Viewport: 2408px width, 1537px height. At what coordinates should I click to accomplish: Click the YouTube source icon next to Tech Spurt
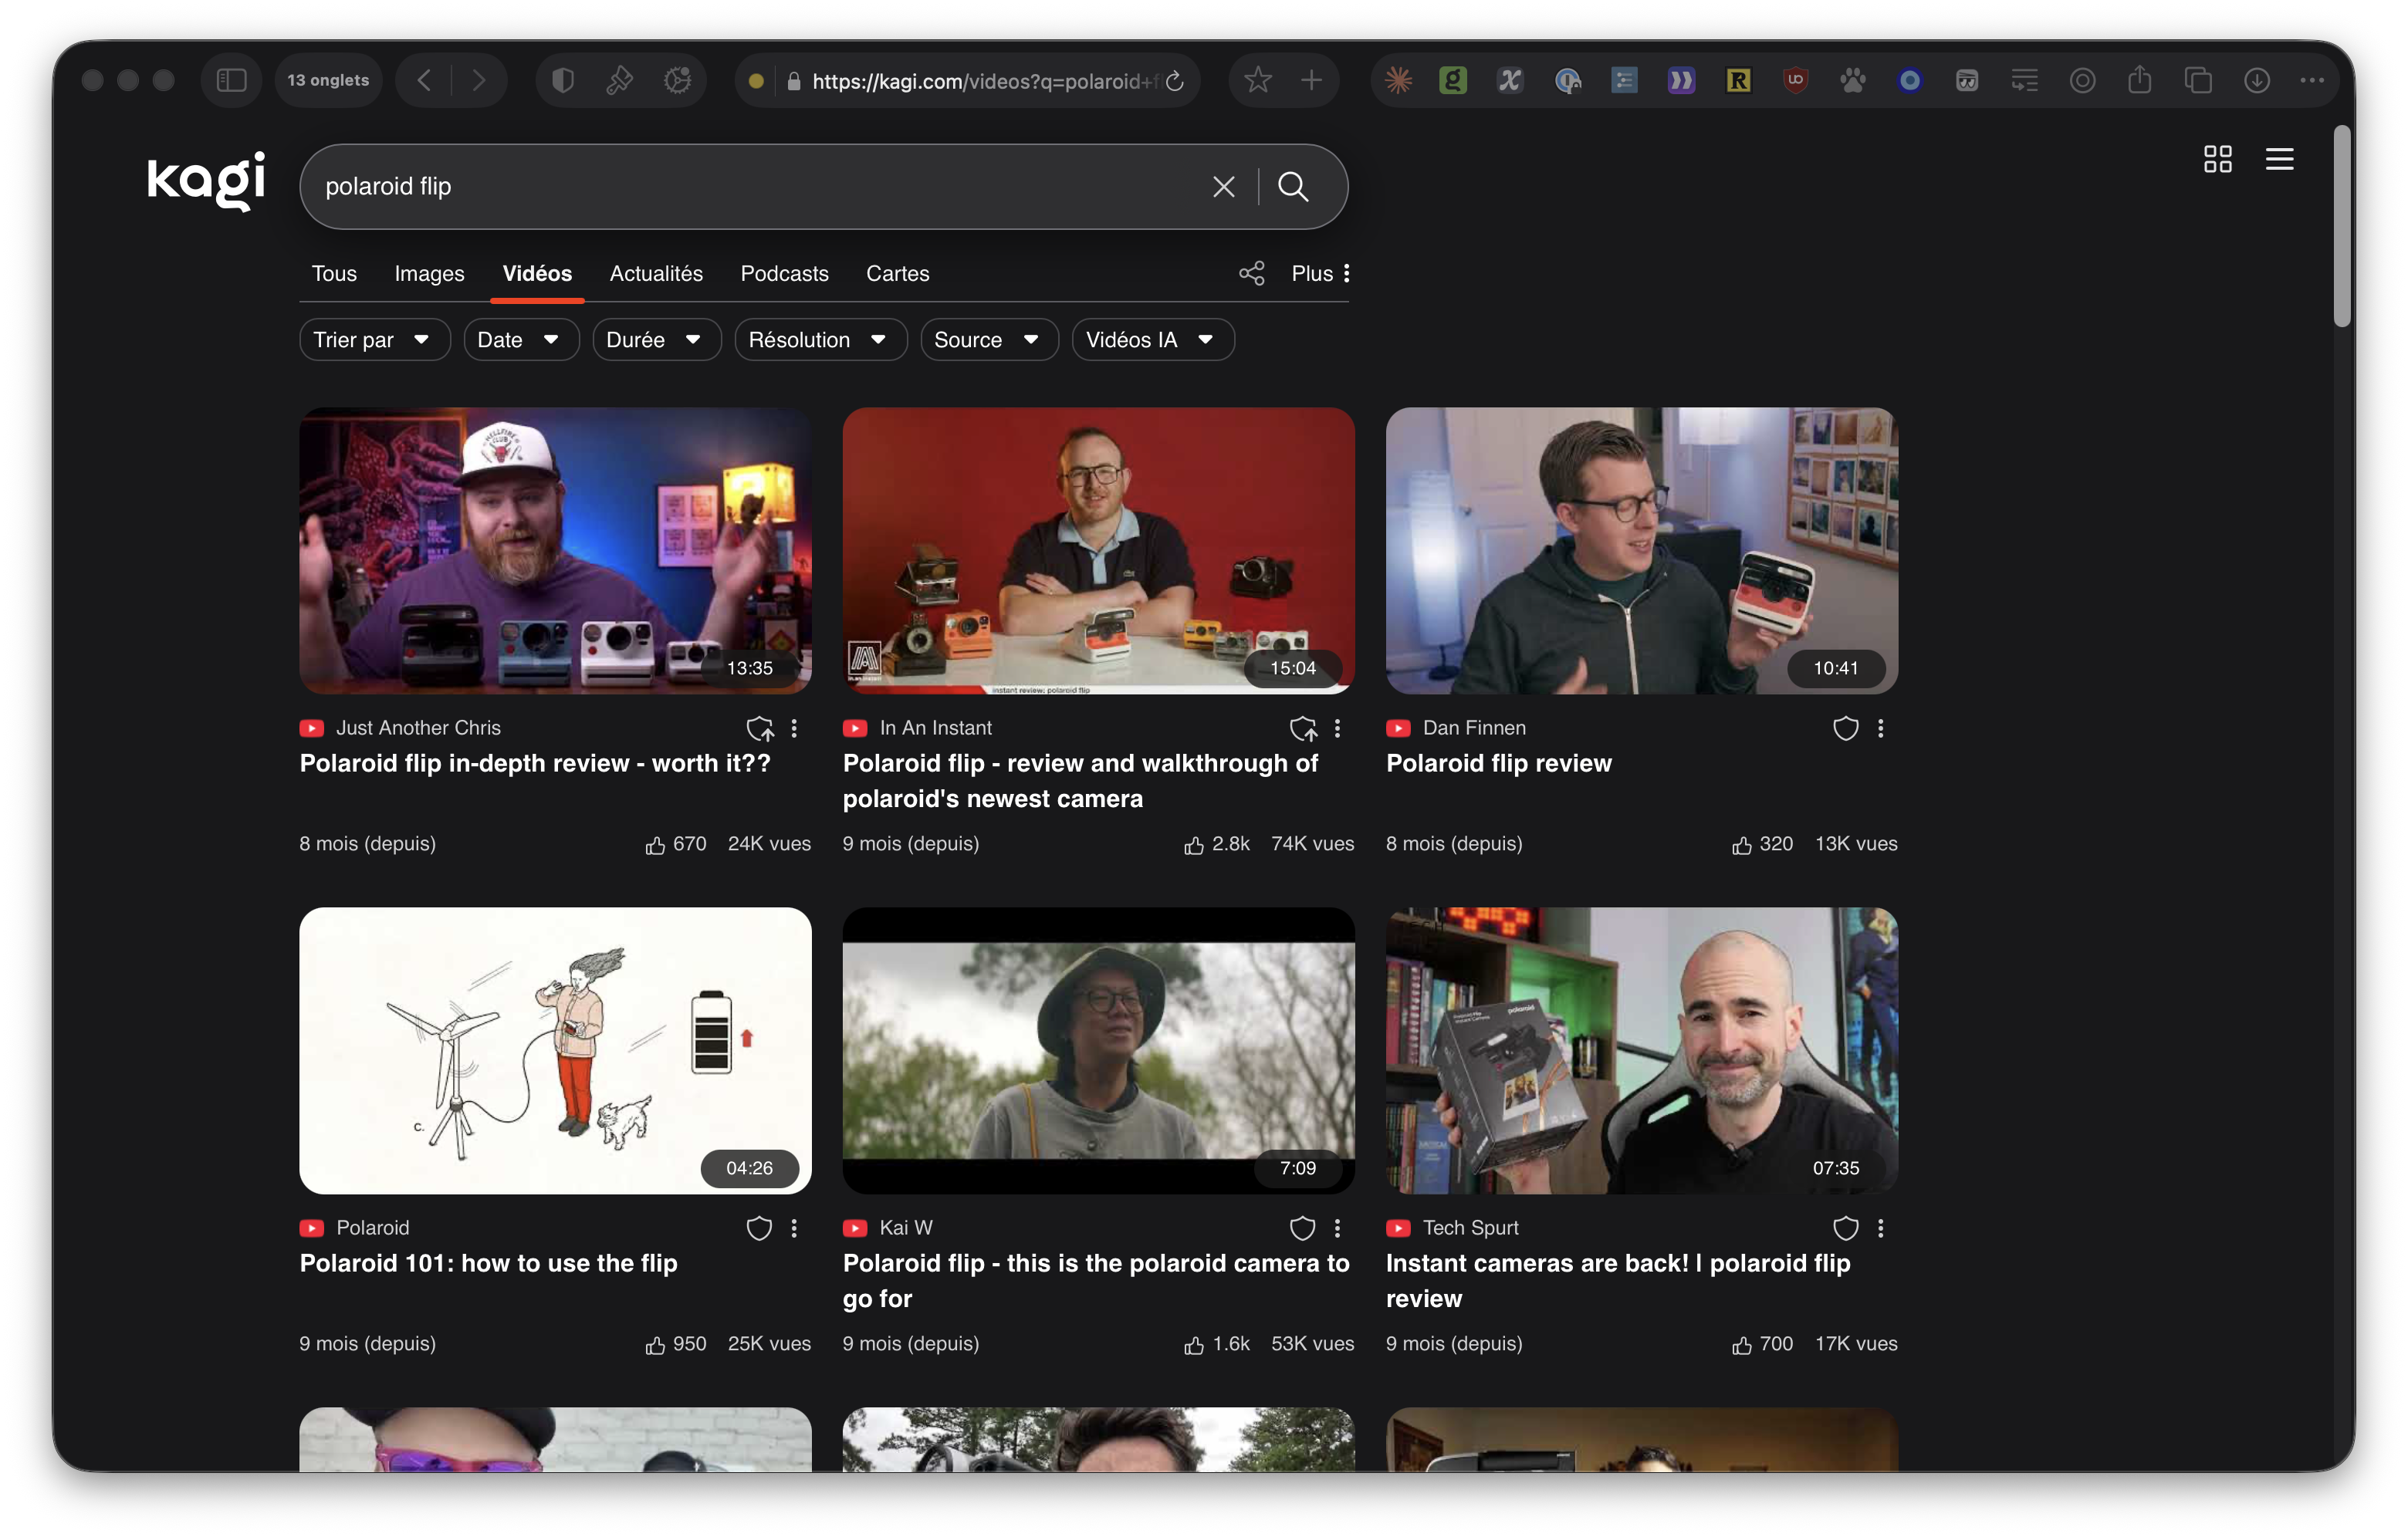click(1398, 1228)
